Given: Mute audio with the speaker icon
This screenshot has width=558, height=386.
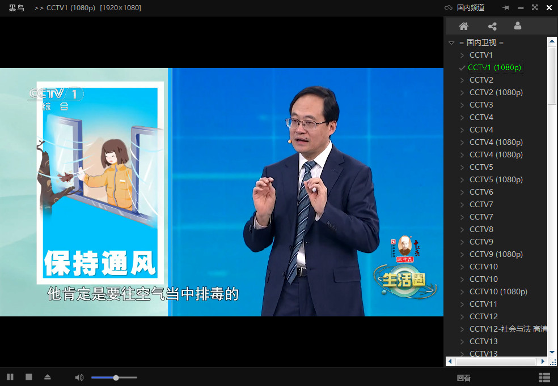Looking at the screenshot, I should pyautogui.click(x=79, y=377).
